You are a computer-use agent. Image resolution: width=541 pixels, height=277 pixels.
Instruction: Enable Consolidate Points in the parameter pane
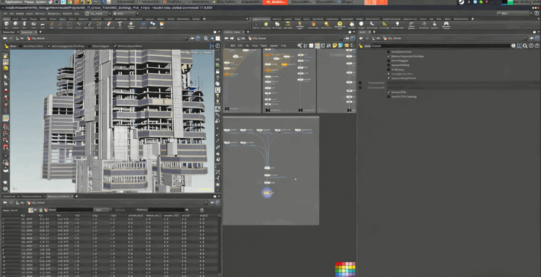(x=389, y=52)
